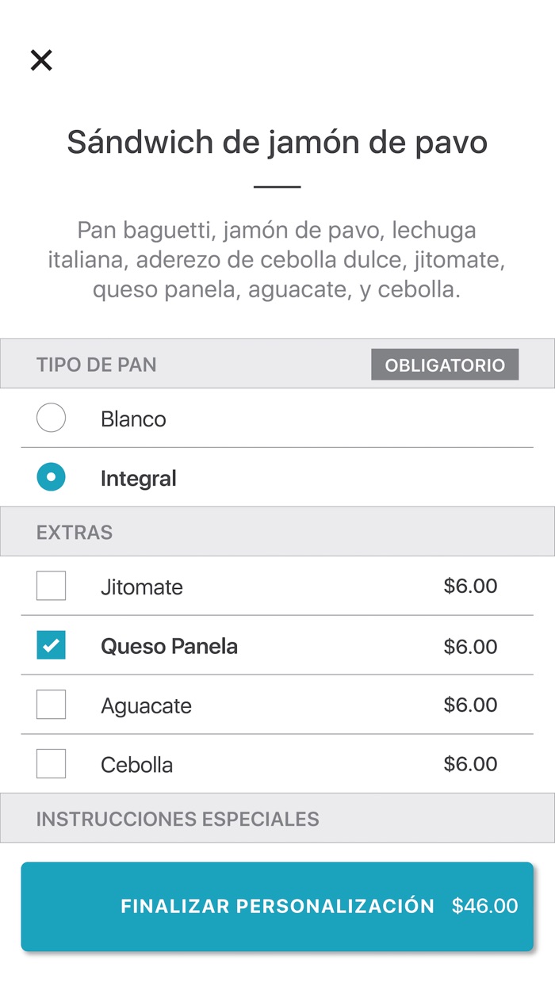Tap the Aguacate extra label

pyautogui.click(x=146, y=706)
